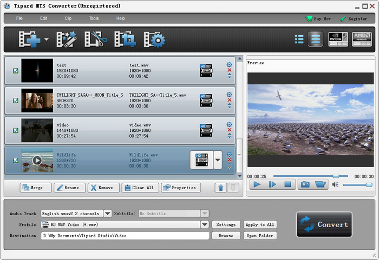The image size is (379, 260).
Task: Open the Preferences film gear icon
Action: (154, 39)
